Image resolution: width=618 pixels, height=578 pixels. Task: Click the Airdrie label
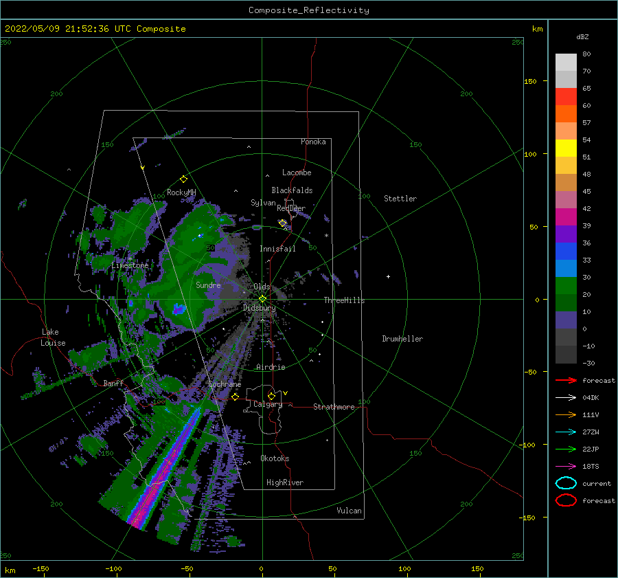point(271,367)
